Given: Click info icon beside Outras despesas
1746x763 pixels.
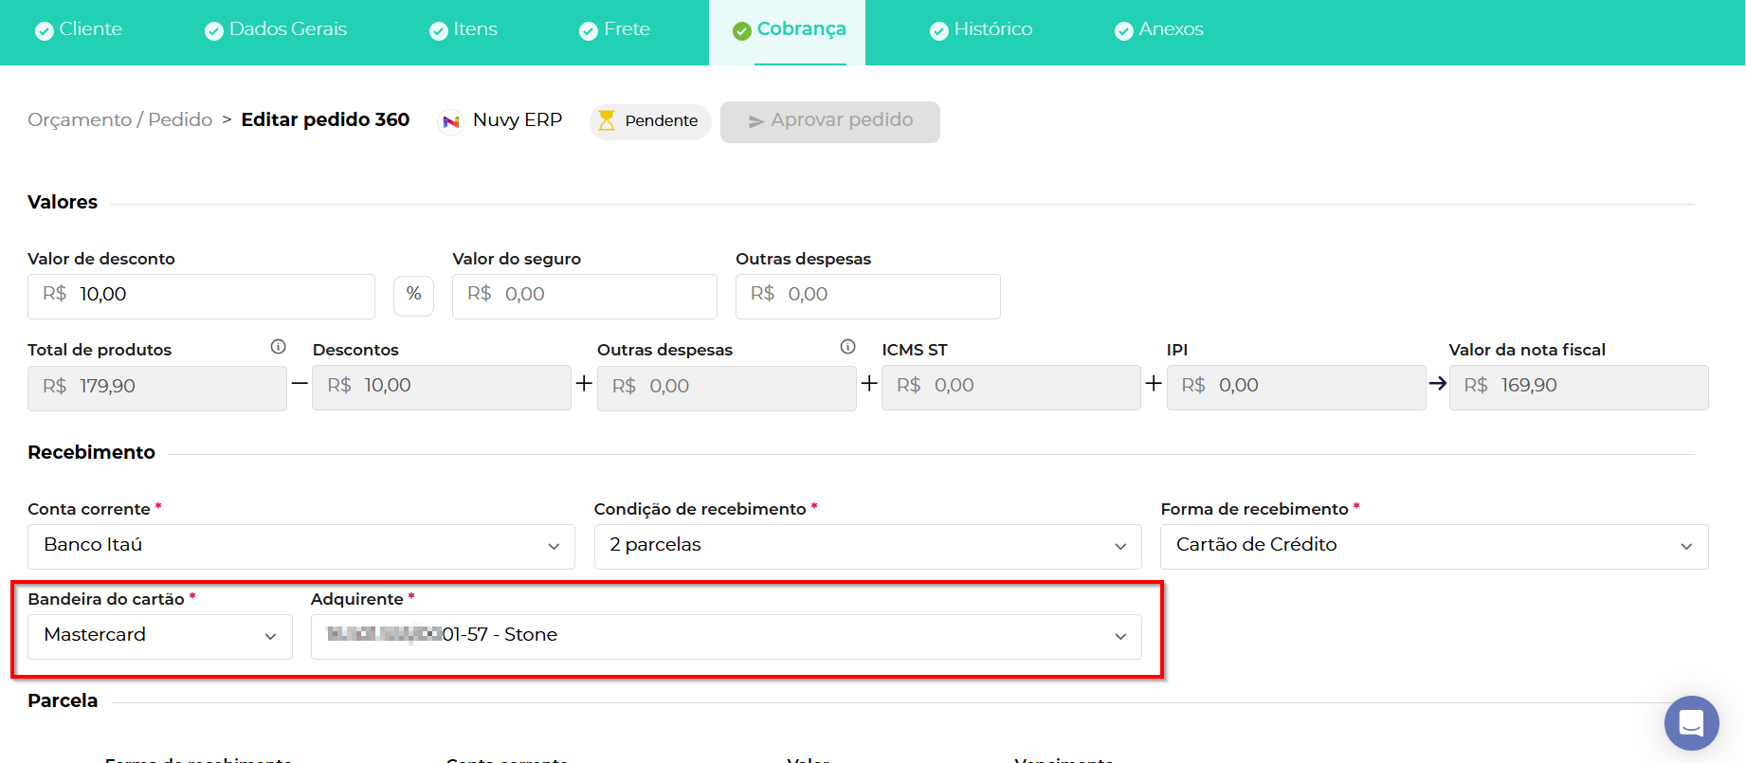Looking at the screenshot, I should [x=847, y=347].
